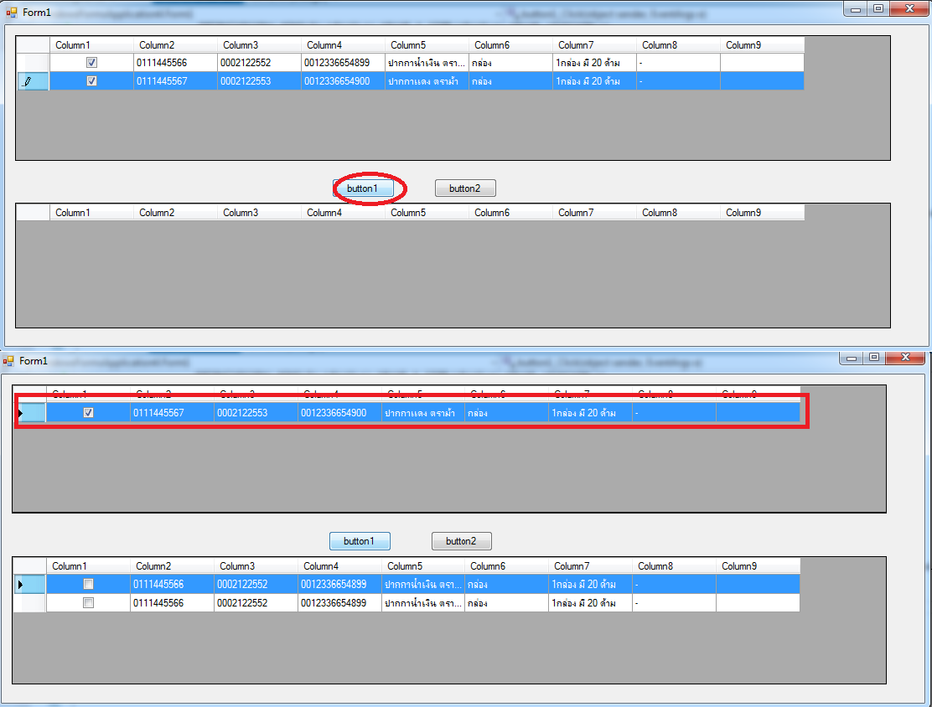Select Column5 header in the upper window's top grid
The height and width of the screenshot is (707, 932).
tap(427, 45)
